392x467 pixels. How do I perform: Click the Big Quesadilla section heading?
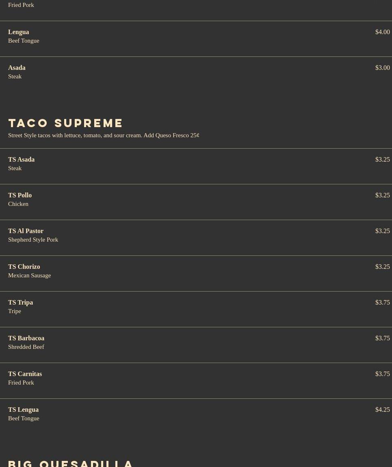70,464
